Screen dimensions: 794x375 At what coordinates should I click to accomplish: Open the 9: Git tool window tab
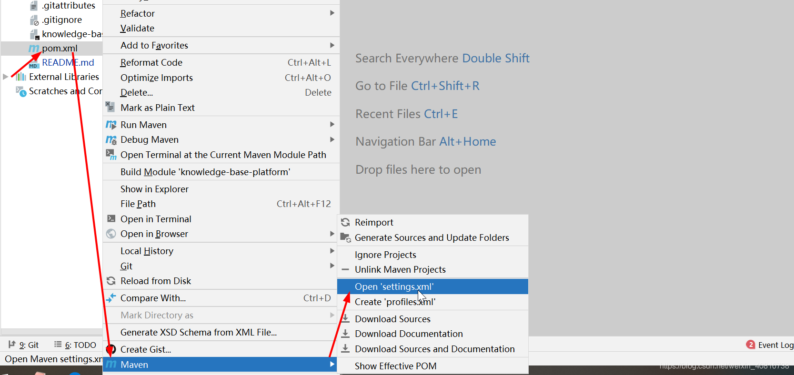[23, 345]
